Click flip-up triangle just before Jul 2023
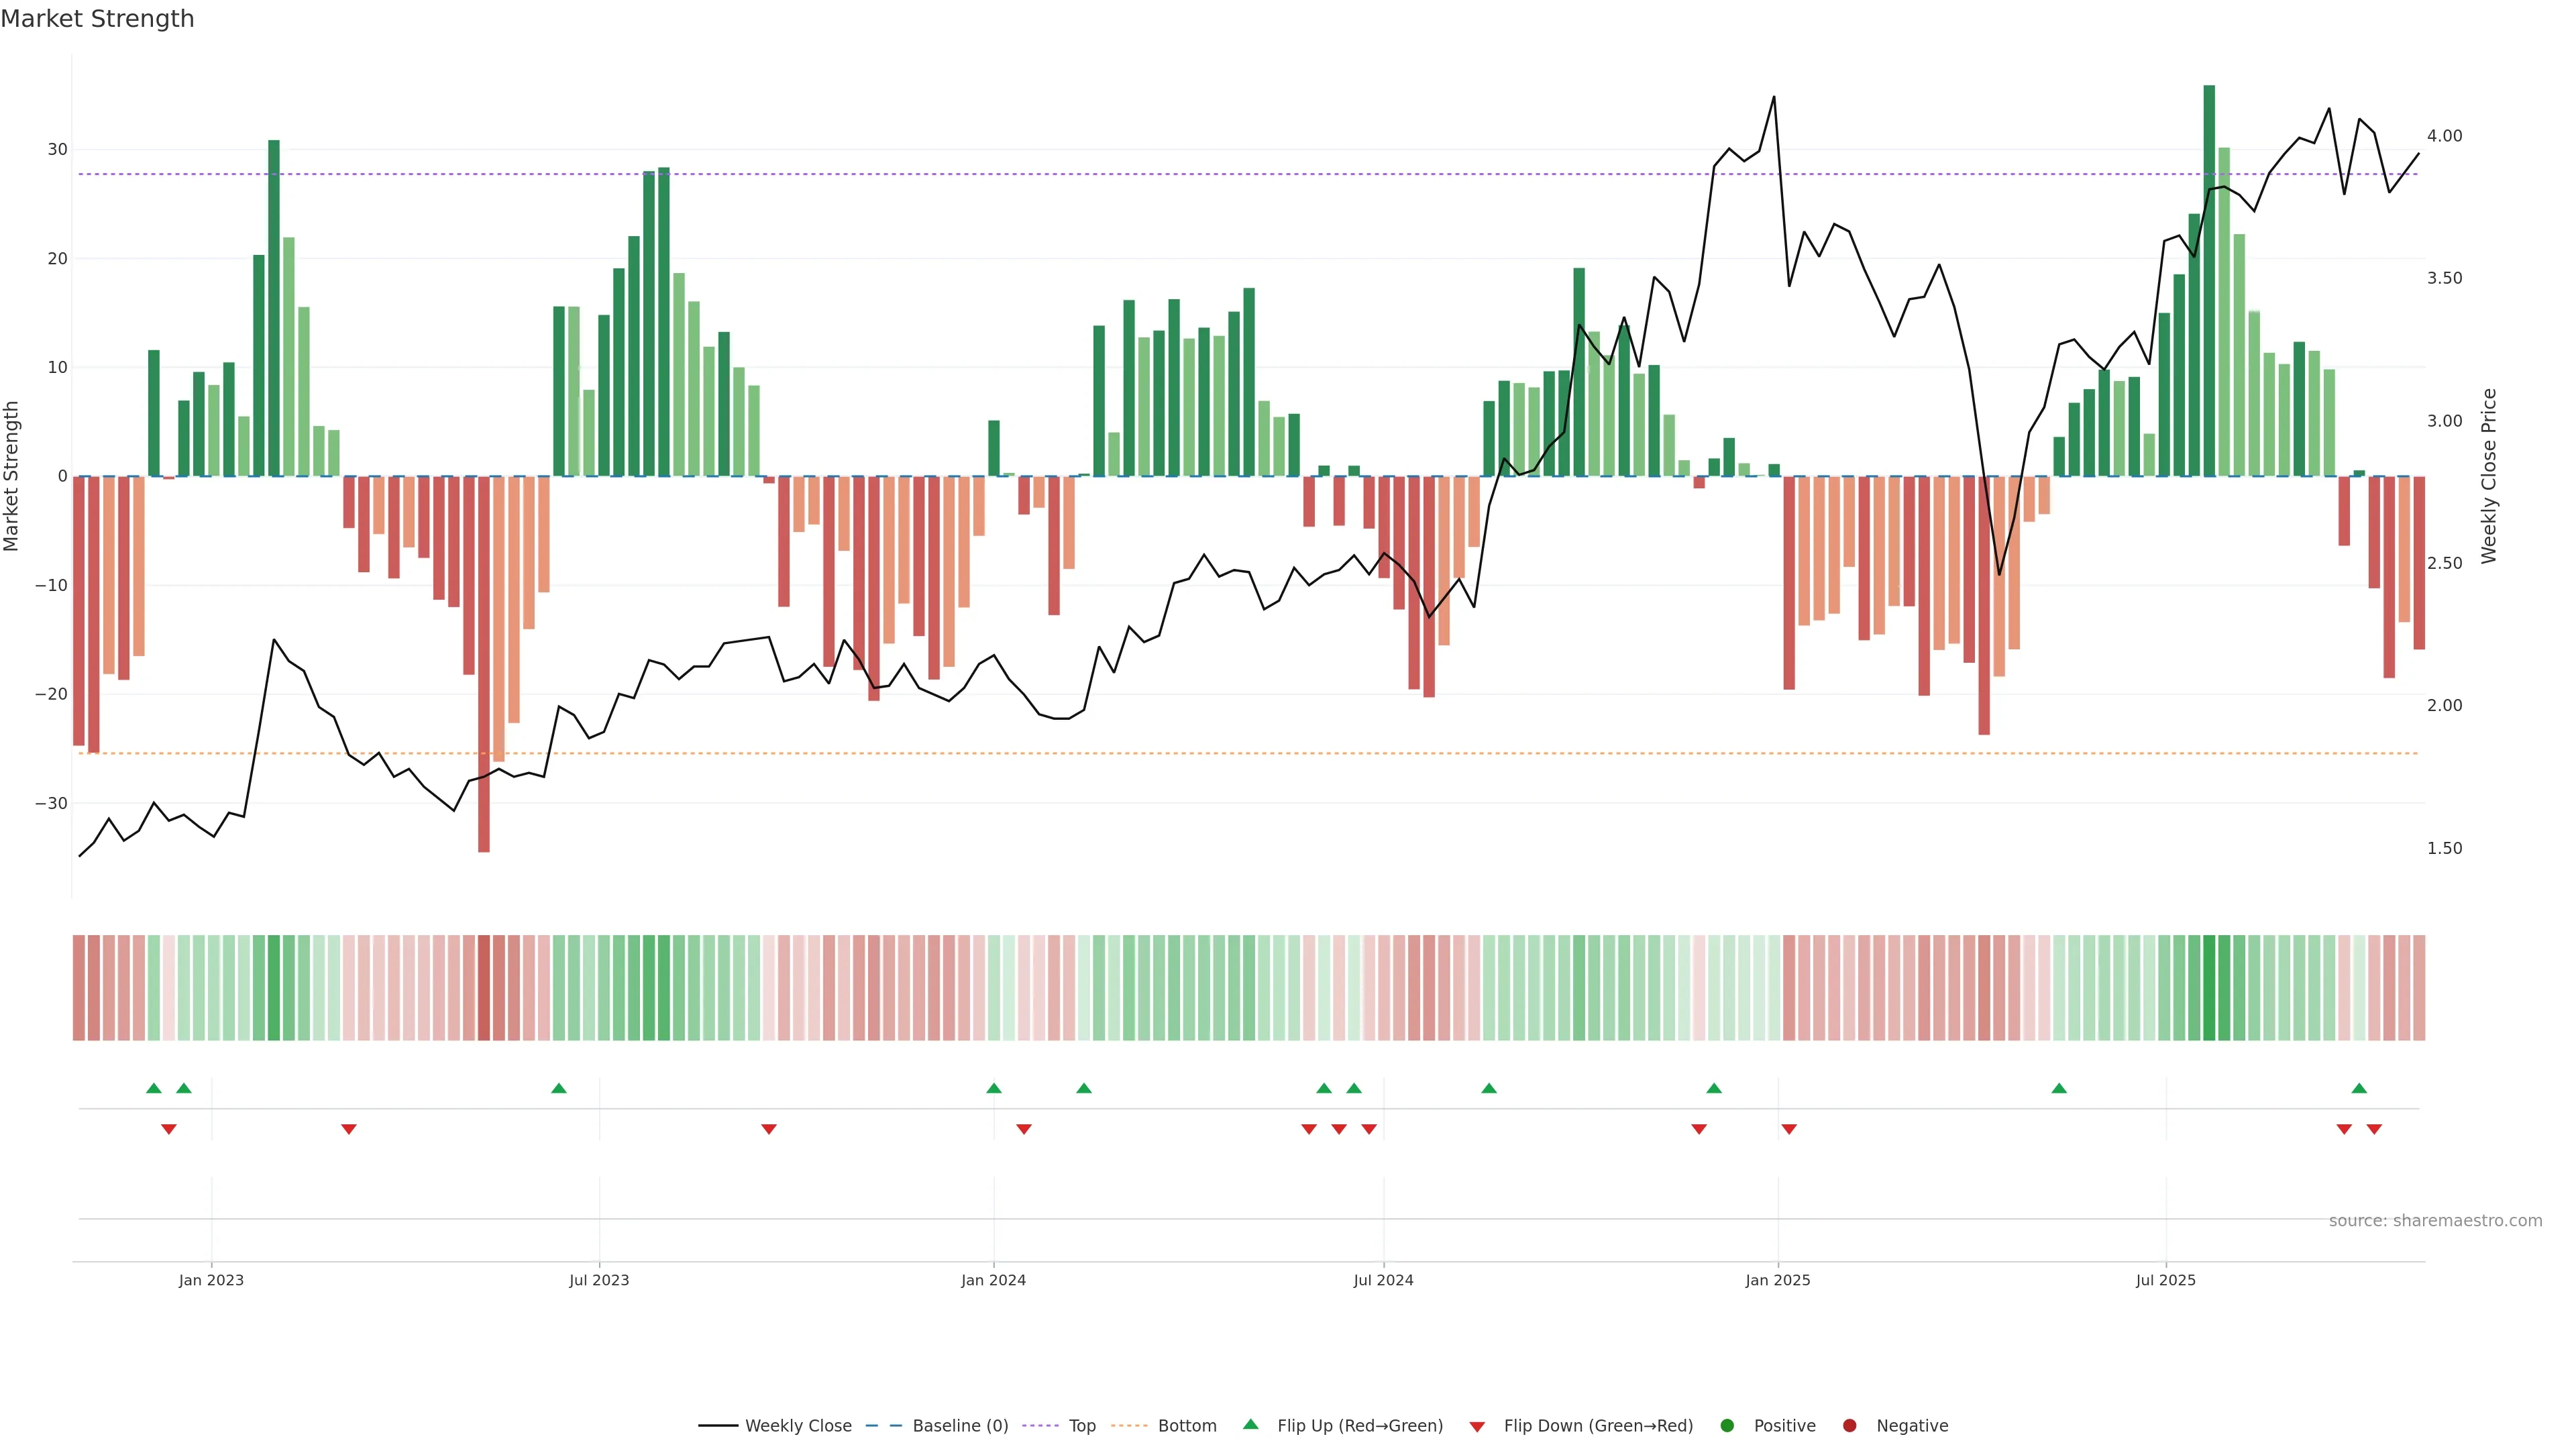 coord(559,1088)
